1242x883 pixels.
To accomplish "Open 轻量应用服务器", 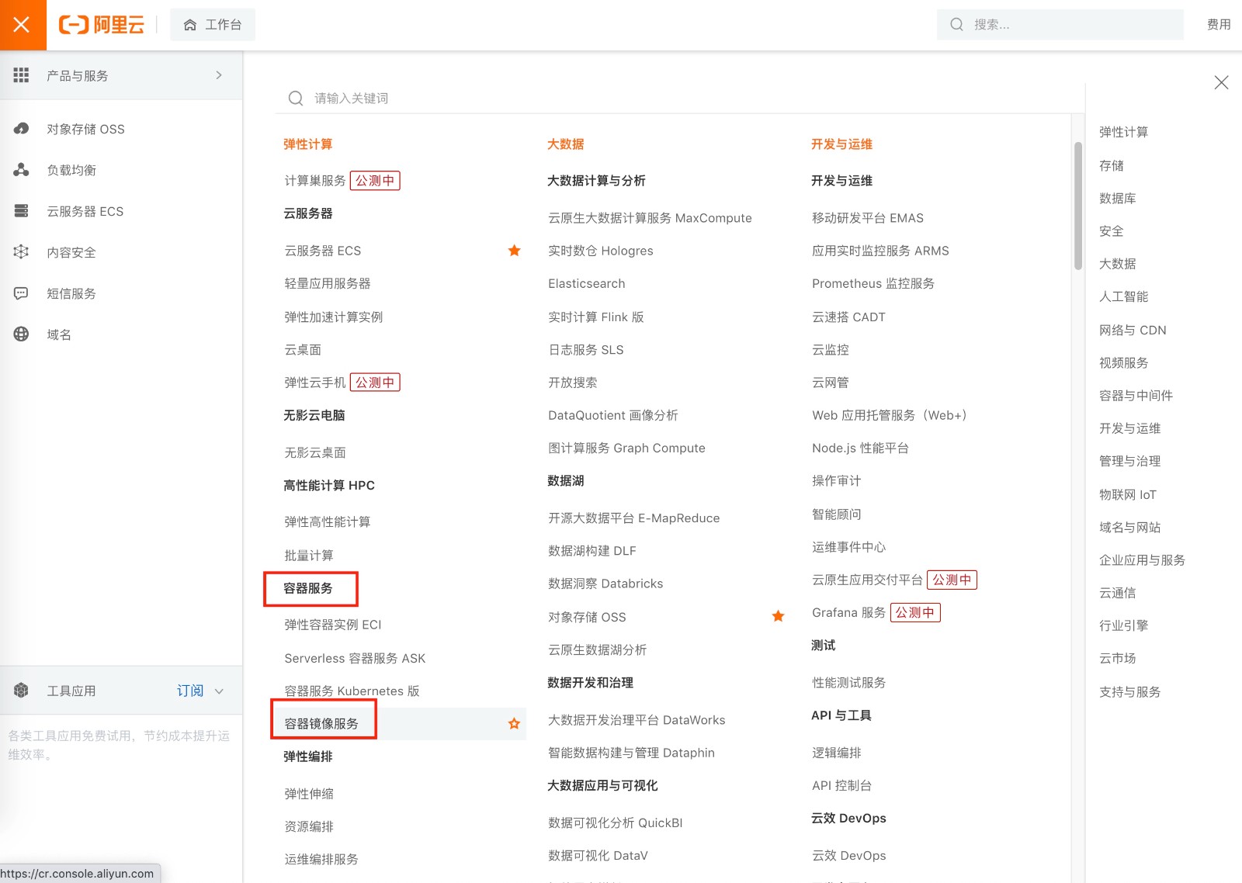I will [328, 283].
